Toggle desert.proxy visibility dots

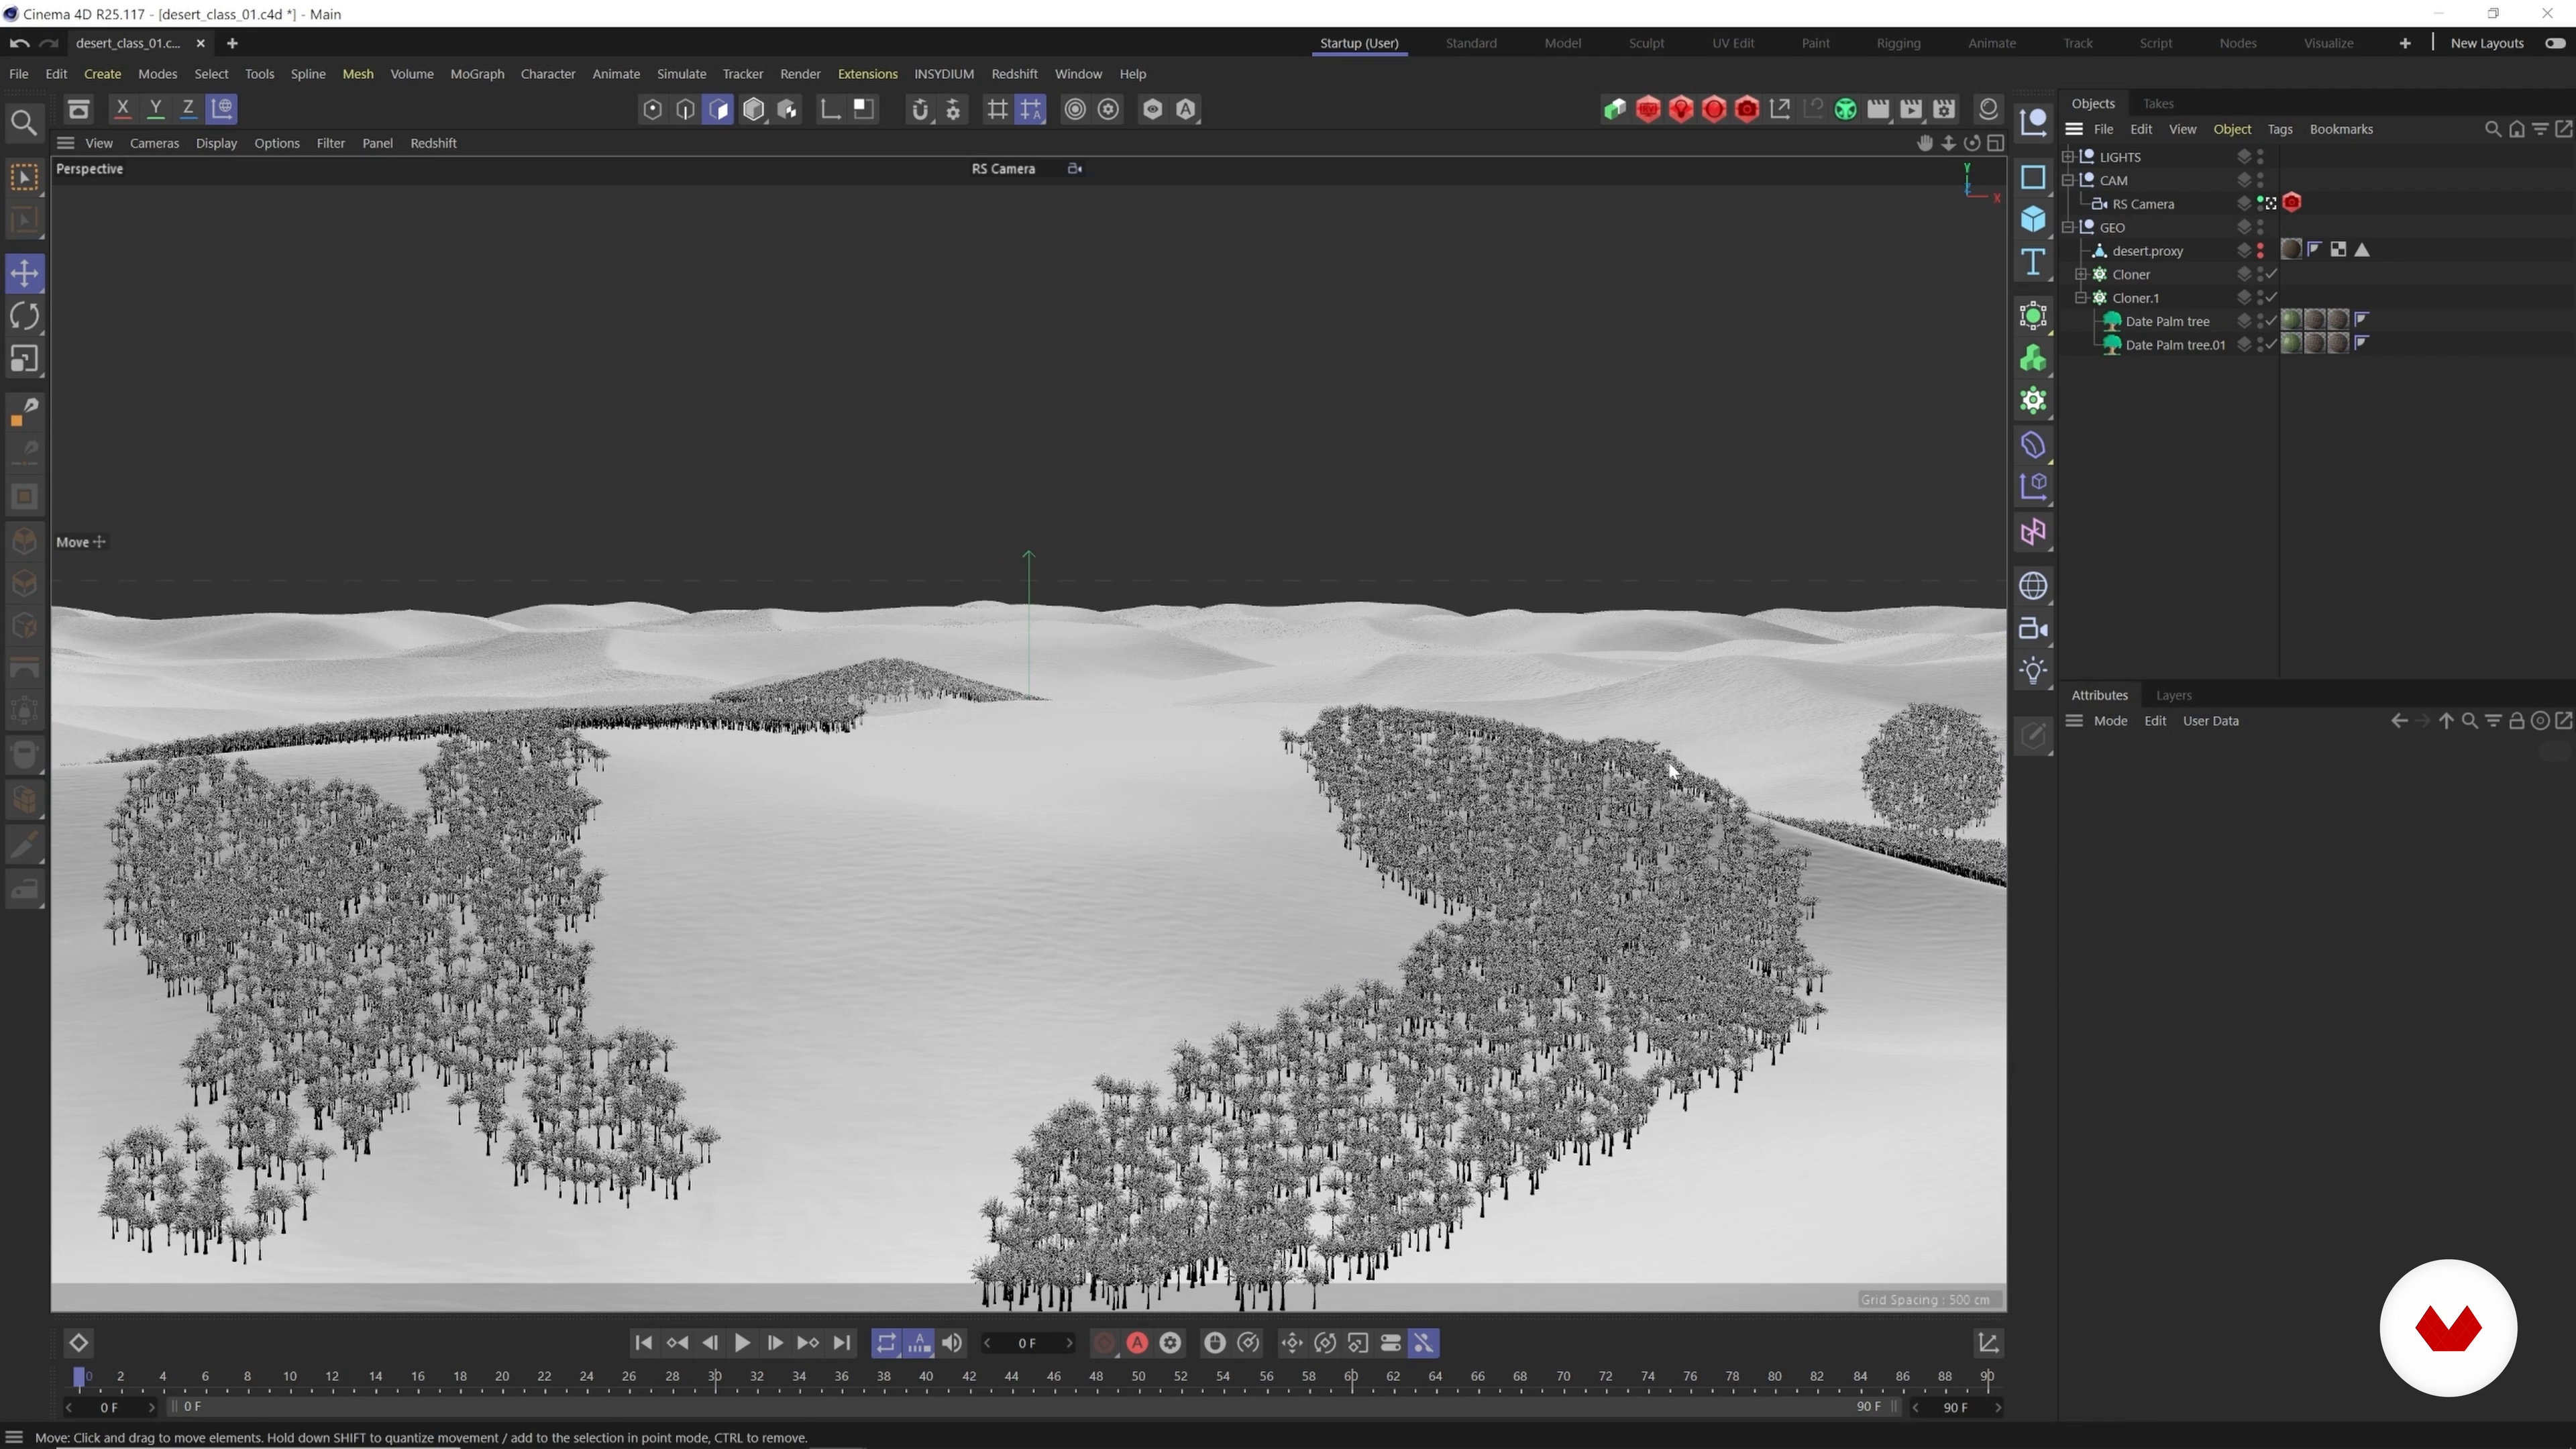(2260, 251)
